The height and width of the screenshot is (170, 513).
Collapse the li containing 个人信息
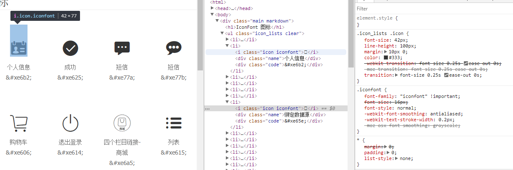(227, 46)
